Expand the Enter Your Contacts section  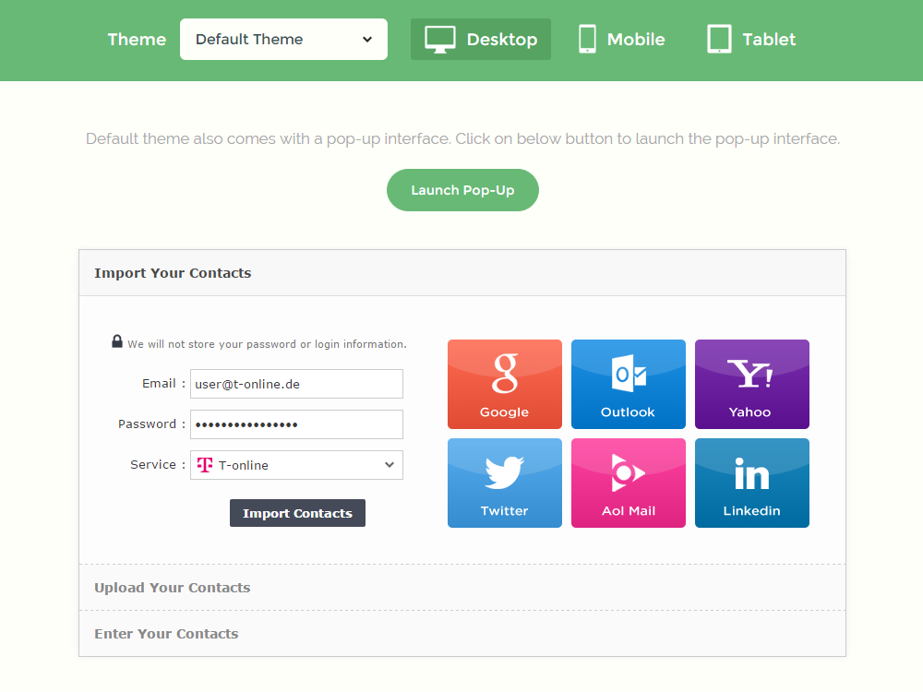(x=166, y=634)
